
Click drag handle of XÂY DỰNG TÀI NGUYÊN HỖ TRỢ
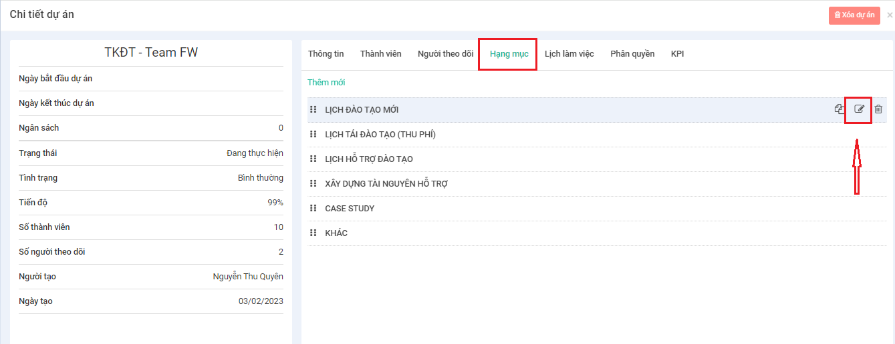[313, 183]
